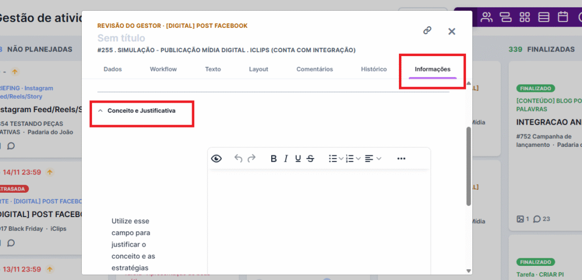This screenshot has width=582, height=280.
Task: Apply strikethrough formatting
Action: pos(310,159)
